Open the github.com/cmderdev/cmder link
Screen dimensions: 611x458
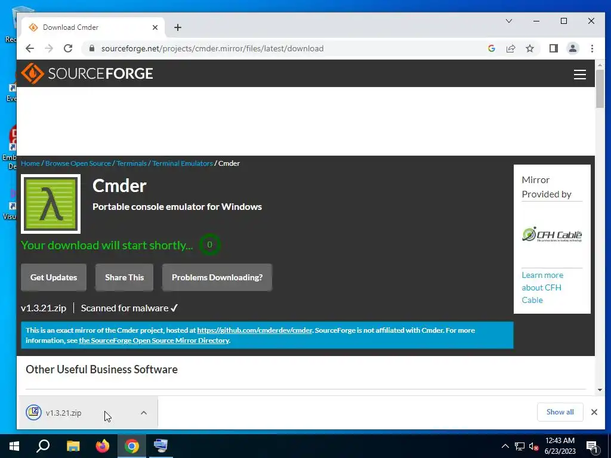click(x=254, y=330)
